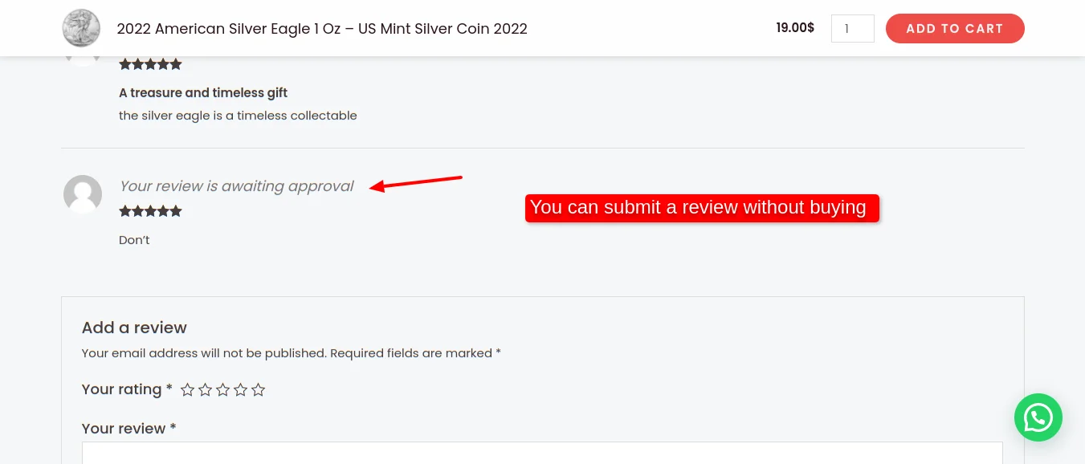Click into the quantity field
The width and height of the screenshot is (1085, 464).
[x=852, y=28]
